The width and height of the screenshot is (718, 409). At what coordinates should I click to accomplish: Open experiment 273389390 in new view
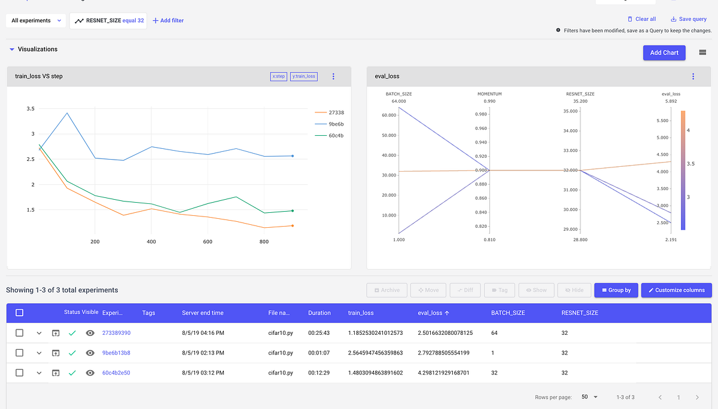click(55, 332)
